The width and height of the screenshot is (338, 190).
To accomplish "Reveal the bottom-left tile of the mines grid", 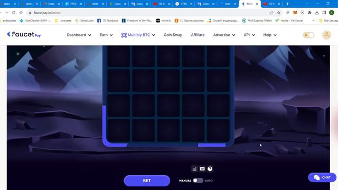I will click(x=118, y=130).
